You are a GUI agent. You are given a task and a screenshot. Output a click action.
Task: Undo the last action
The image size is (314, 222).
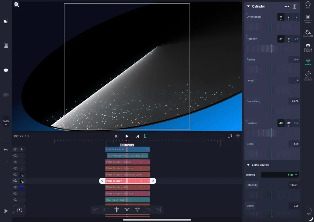click(6, 150)
